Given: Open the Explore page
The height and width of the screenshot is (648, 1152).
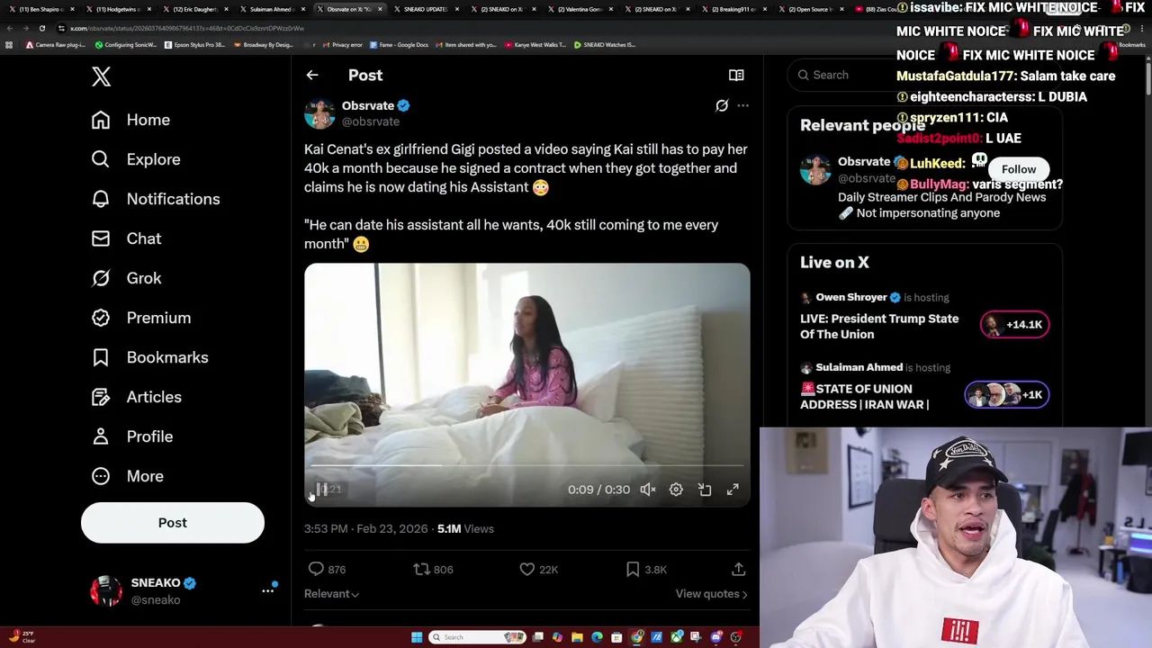Looking at the screenshot, I should (x=136, y=159).
